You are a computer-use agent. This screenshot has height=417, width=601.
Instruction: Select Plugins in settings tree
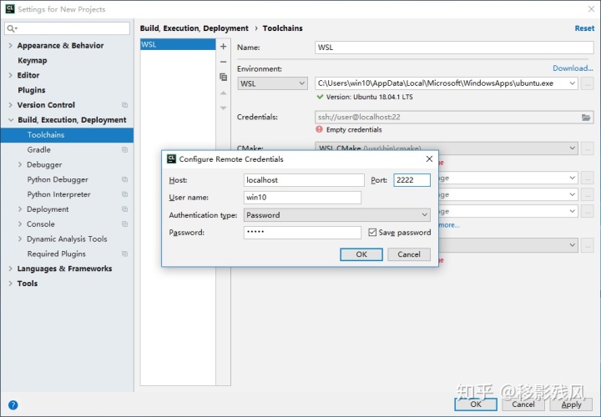32,90
